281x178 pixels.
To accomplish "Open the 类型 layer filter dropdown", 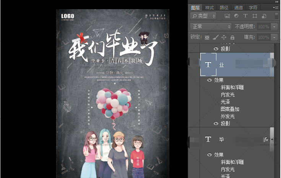I will (203, 16).
